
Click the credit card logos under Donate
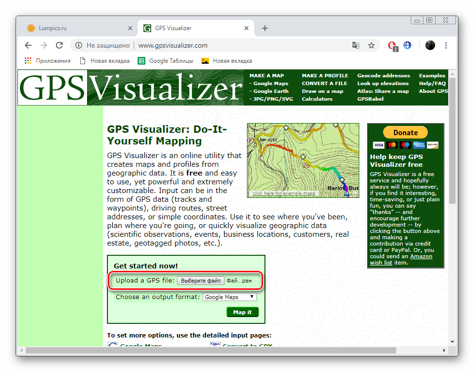coord(405,145)
